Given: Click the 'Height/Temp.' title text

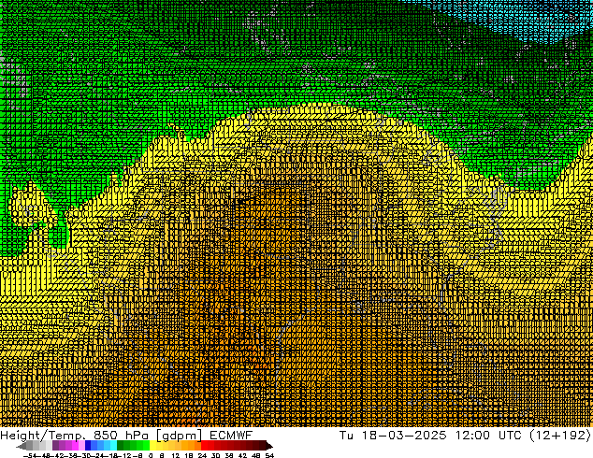Looking at the screenshot, I should [x=43, y=435].
